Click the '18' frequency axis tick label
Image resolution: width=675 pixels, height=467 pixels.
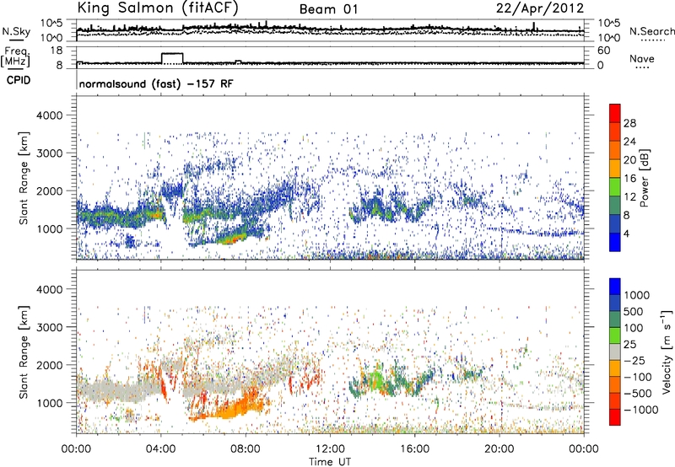[x=57, y=51]
